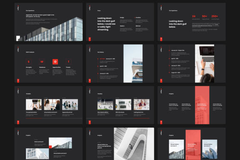The image size is (240, 160).
Task: Select the white high-rise photo on bottom-left slide
Action: click(x=37, y=154)
